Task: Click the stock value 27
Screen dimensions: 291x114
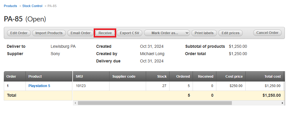Action: pos(164,86)
